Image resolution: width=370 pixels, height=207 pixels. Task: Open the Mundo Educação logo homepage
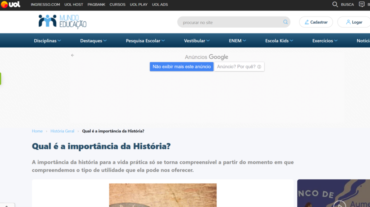(63, 22)
